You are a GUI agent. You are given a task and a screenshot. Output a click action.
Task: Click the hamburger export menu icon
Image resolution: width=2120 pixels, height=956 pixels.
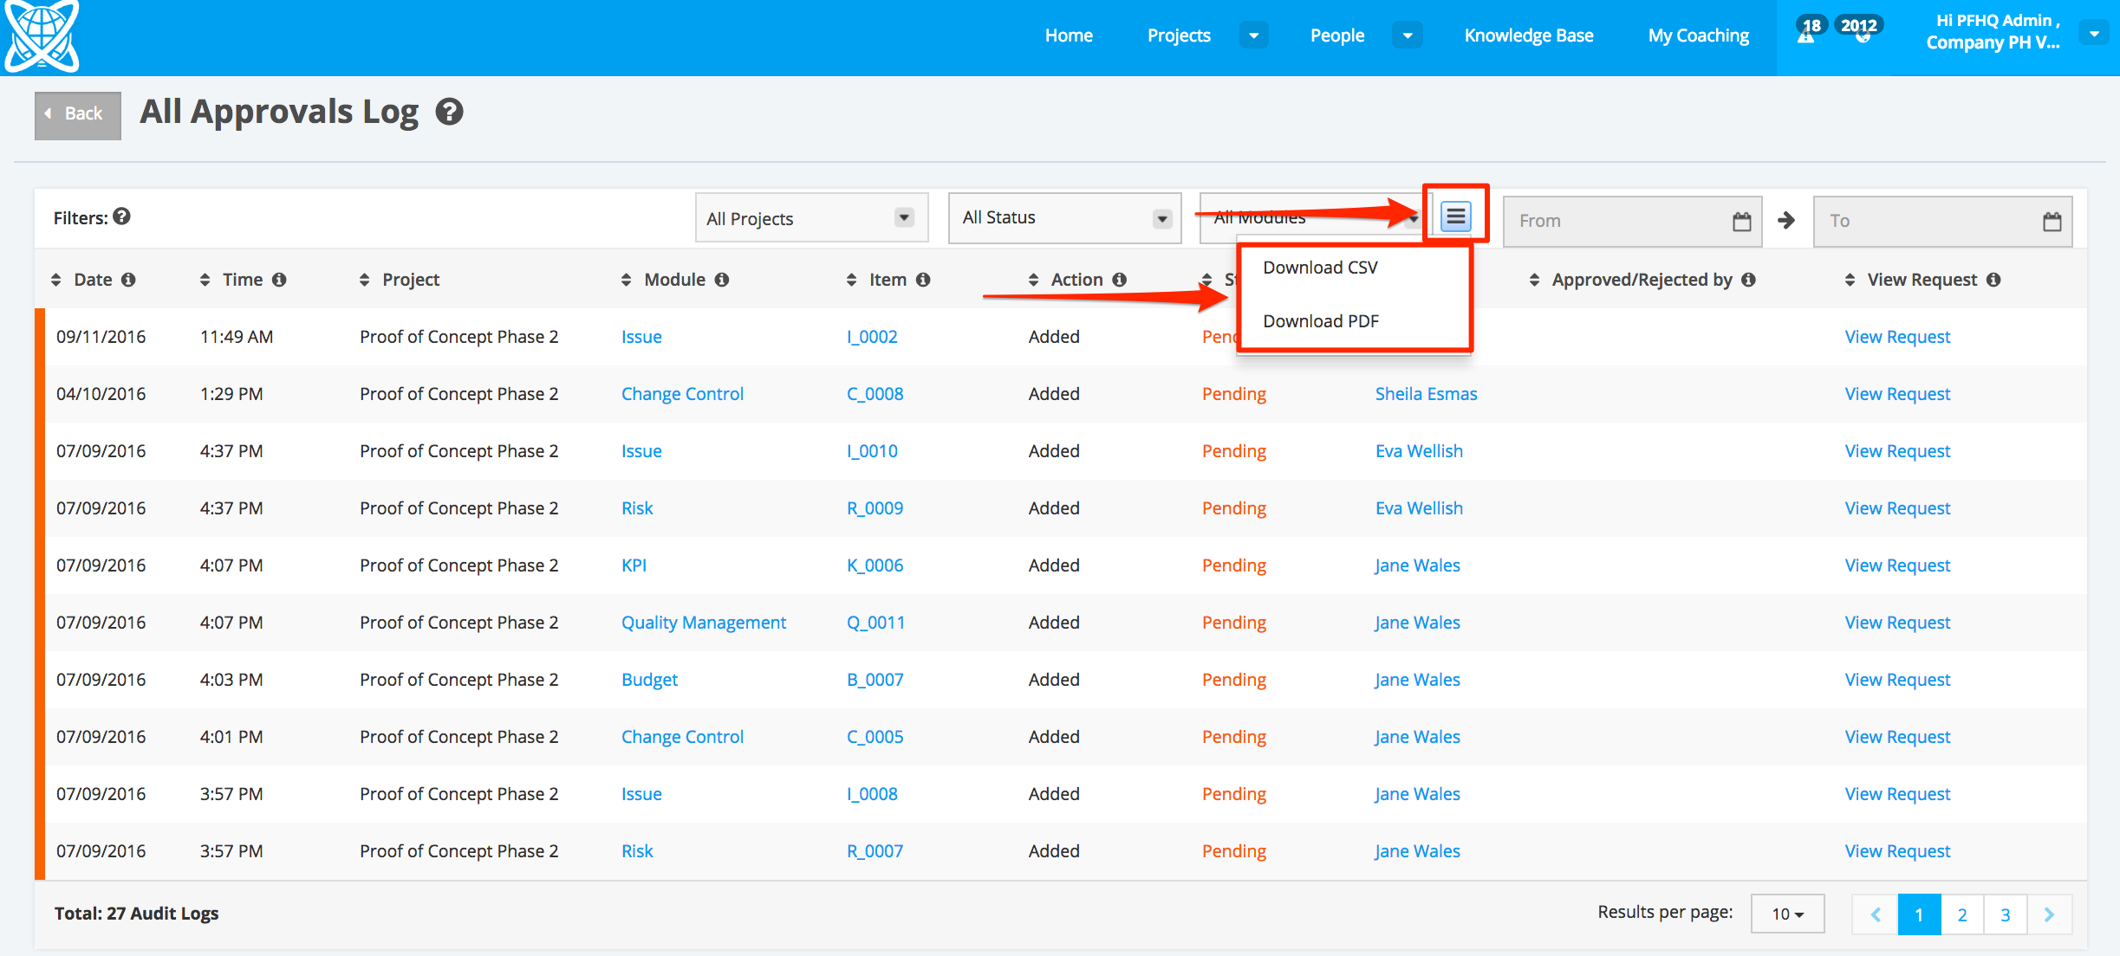1456,216
